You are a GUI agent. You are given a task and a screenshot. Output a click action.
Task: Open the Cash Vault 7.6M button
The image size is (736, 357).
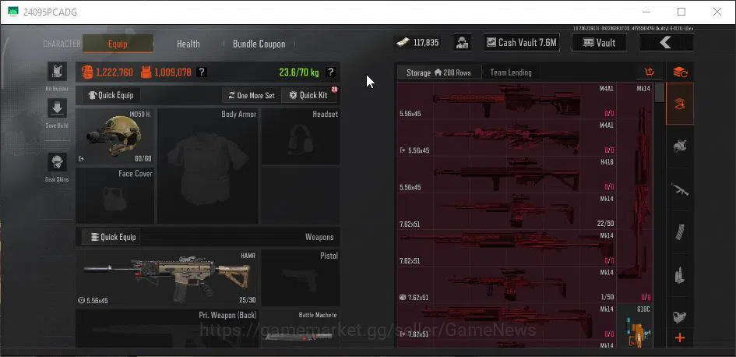(522, 43)
